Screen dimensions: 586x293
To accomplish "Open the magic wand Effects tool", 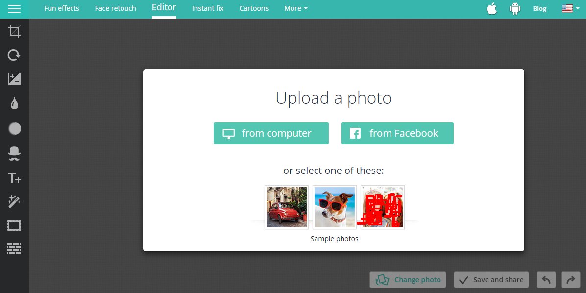I will click(x=14, y=201).
